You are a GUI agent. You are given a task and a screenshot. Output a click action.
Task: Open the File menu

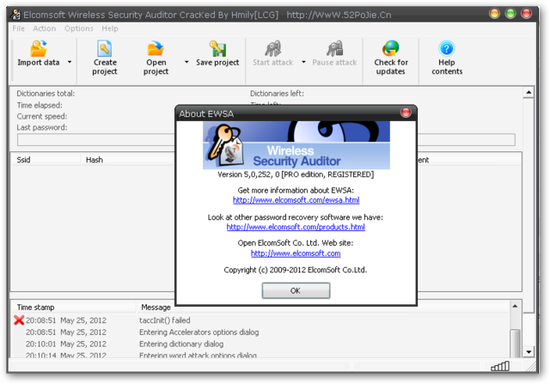18,28
